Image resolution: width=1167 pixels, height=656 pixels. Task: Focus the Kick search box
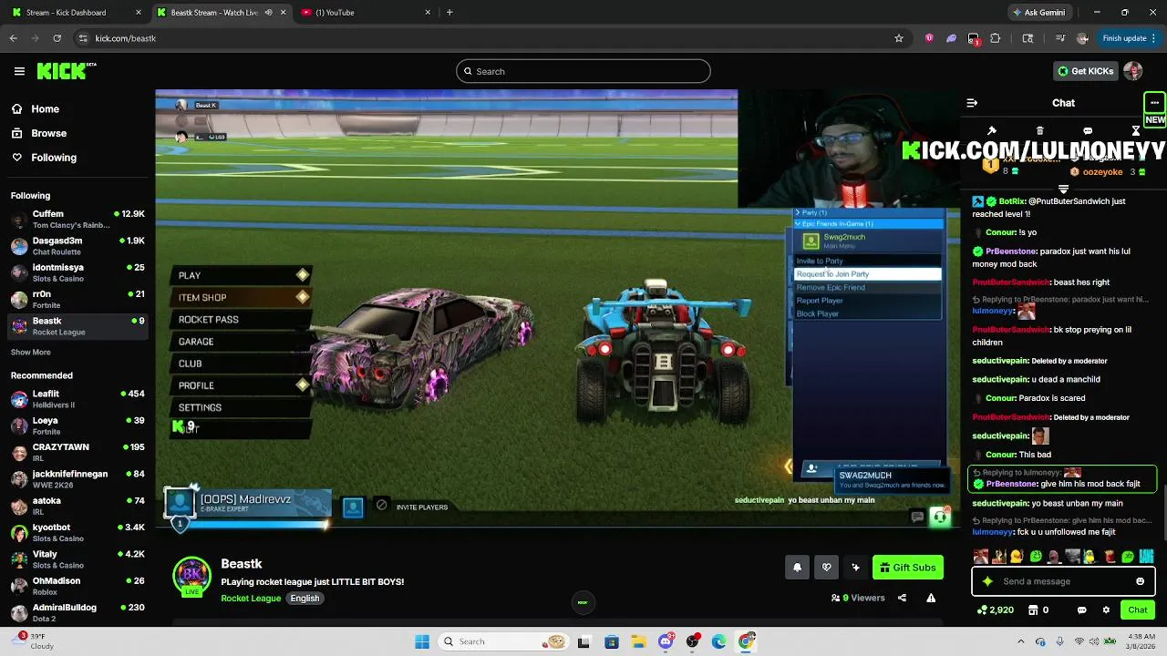pyautogui.click(x=583, y=71)
